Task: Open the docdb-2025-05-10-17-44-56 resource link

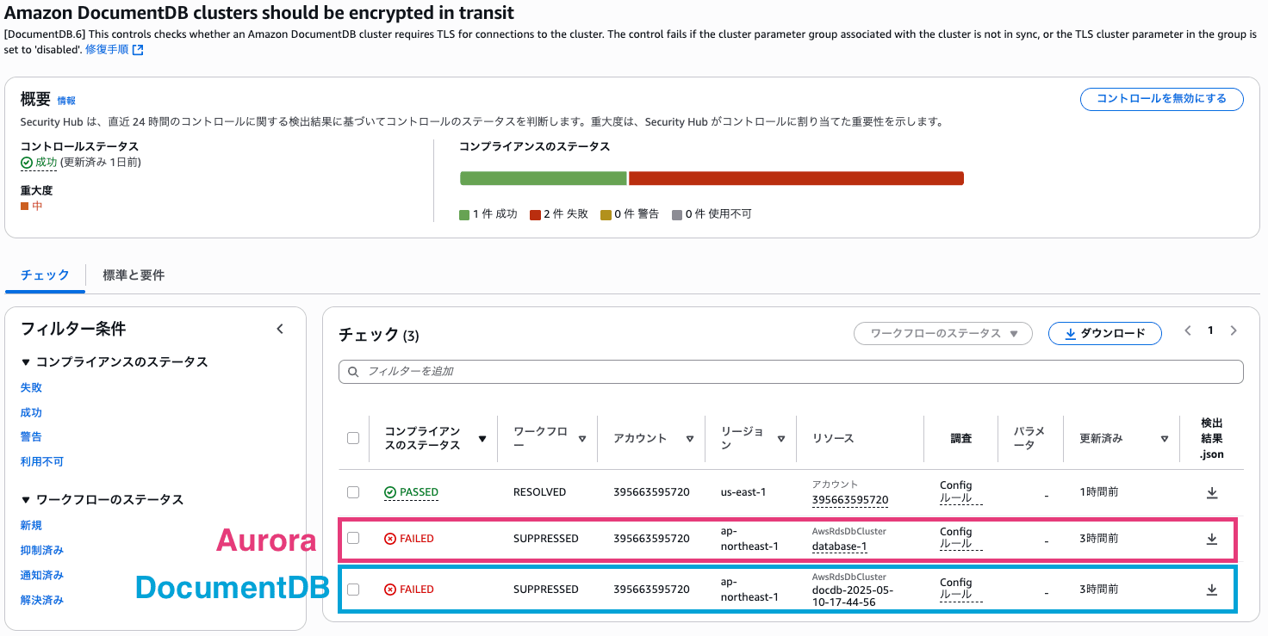Action: 853,596
